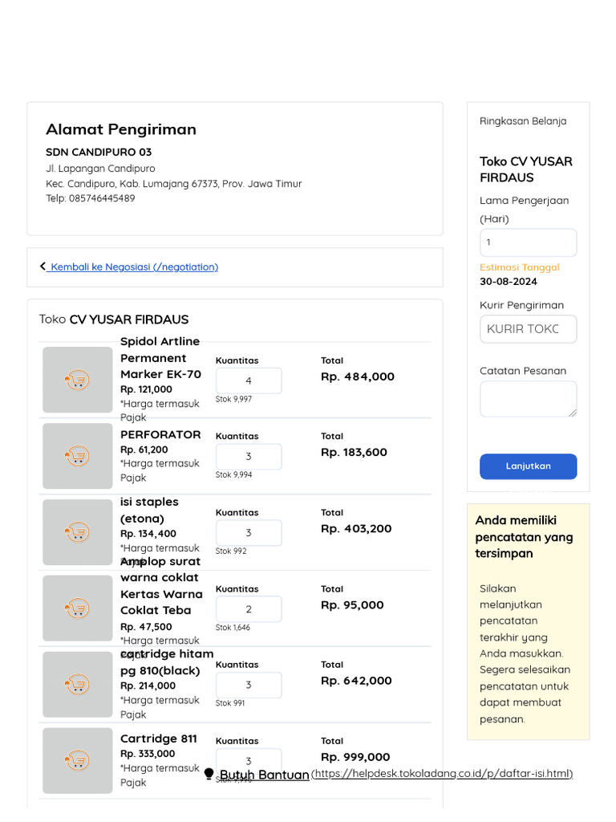
Task: Click the PERFORATOR product cart icon
Action: [x=77, y=457]
